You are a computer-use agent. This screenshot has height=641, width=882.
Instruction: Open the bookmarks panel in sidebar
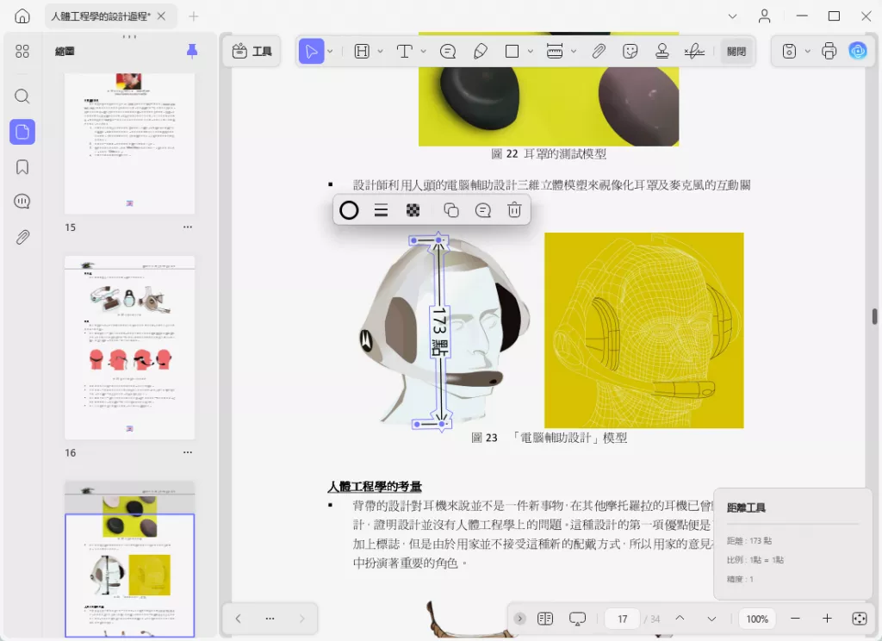click(x=22, y=167)
